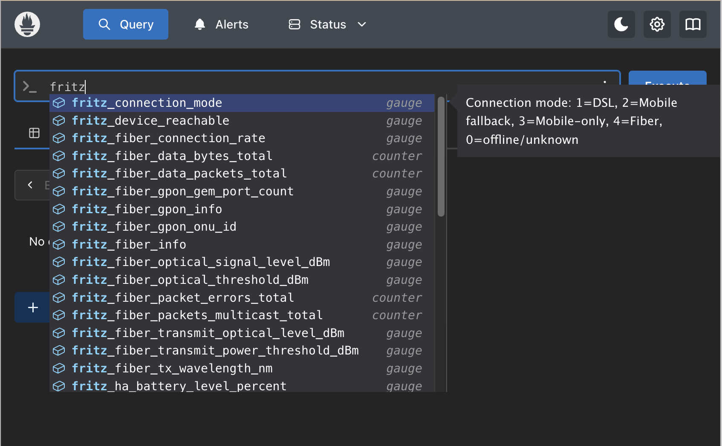Click cube icon beside fritz_fiber_tx_wavelength_nm

coord(59,369)
